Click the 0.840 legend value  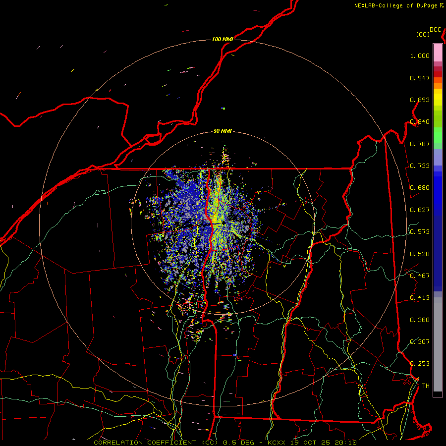click(420, 122)
